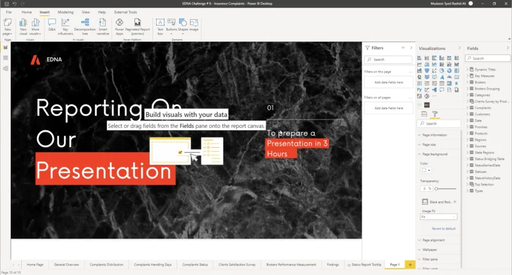Switch to the Home ribbon tab
This screenshot has width=512, height=275.
26,12
